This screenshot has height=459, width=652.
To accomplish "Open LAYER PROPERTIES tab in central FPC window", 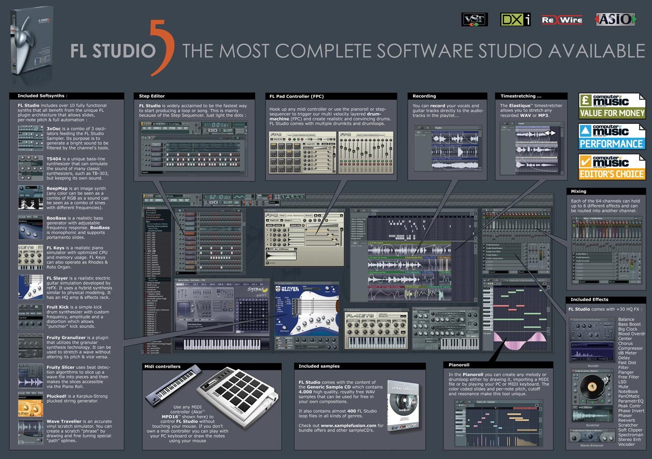I will [x=295, y=215].
